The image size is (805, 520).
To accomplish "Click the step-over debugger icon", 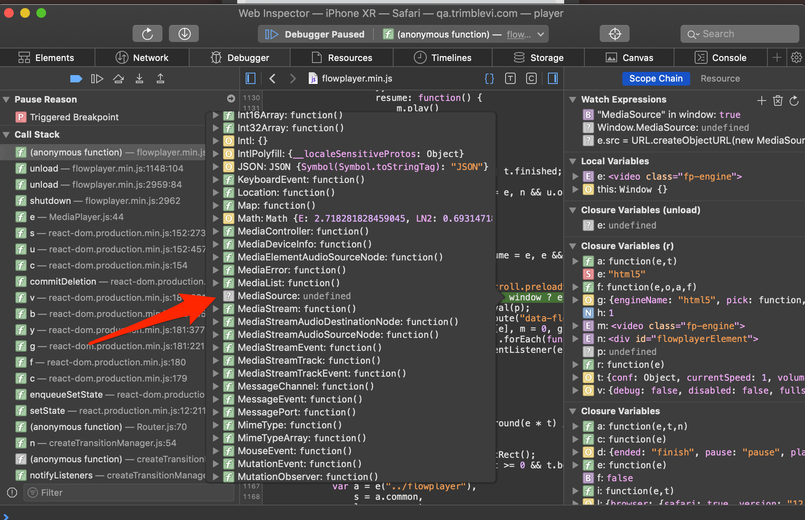I will click(x=118, y=78).
